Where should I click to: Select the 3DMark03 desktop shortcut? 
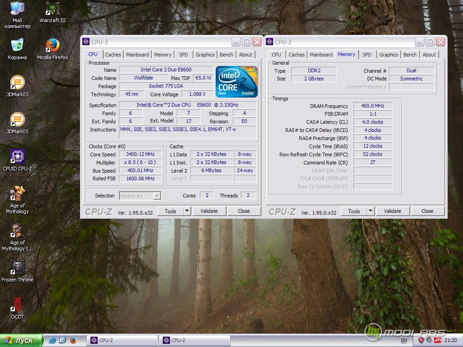[18, 86]
